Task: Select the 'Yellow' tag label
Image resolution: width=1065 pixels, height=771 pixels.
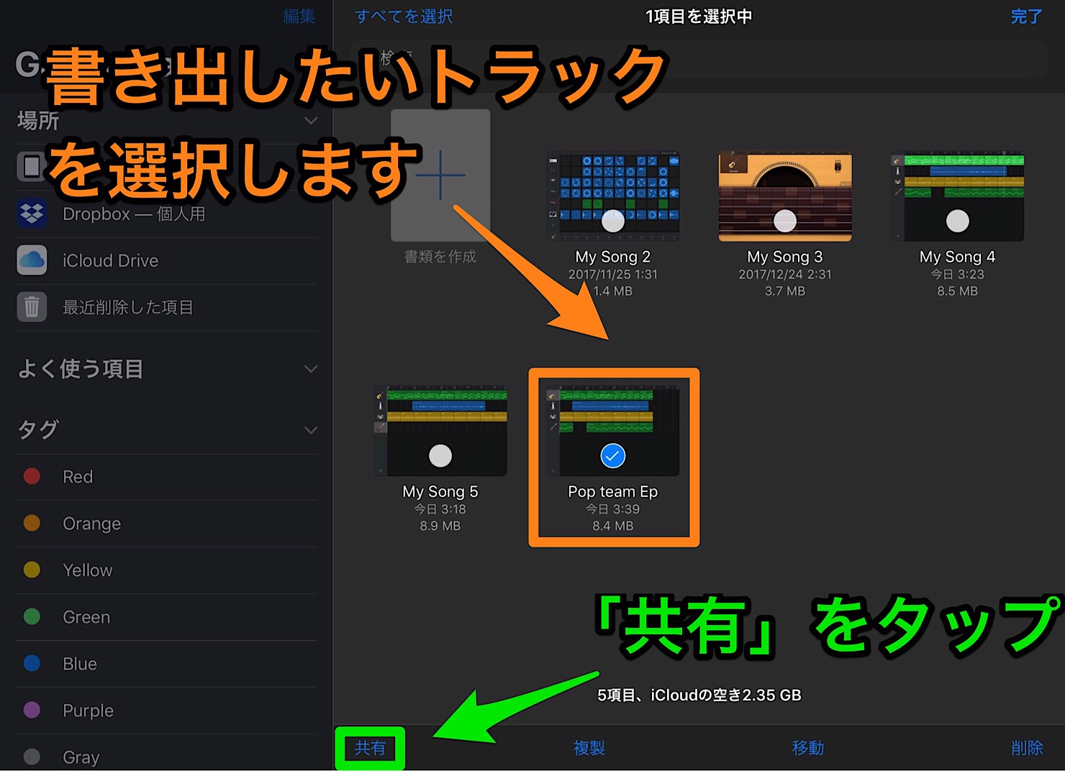Action: 88,570
